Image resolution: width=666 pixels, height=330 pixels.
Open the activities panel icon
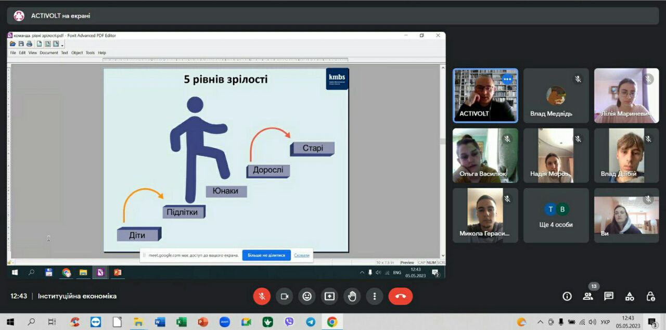pos(630,296)
